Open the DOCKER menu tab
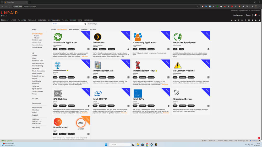The width and height of the screenshot is (262, 147). (73, 20)
